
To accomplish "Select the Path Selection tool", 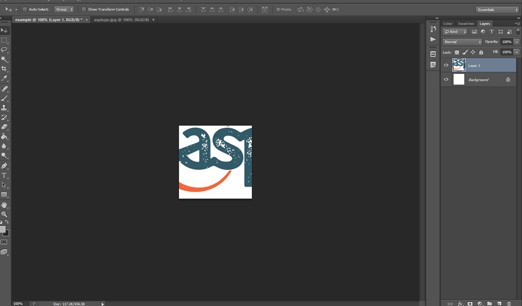I will tap(4, 185).
